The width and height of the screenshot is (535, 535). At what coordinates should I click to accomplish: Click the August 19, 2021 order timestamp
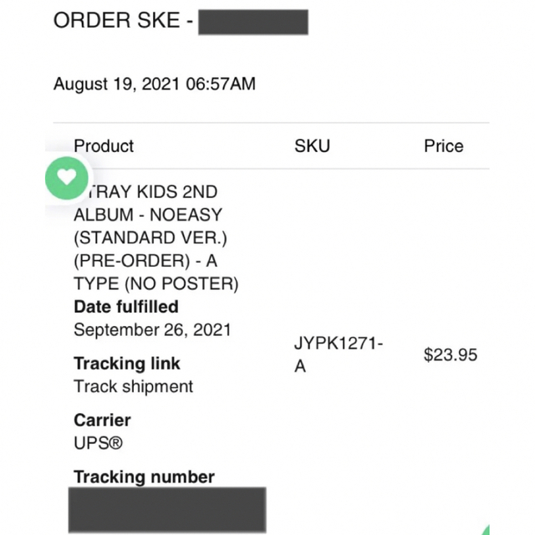pos(155,84)
